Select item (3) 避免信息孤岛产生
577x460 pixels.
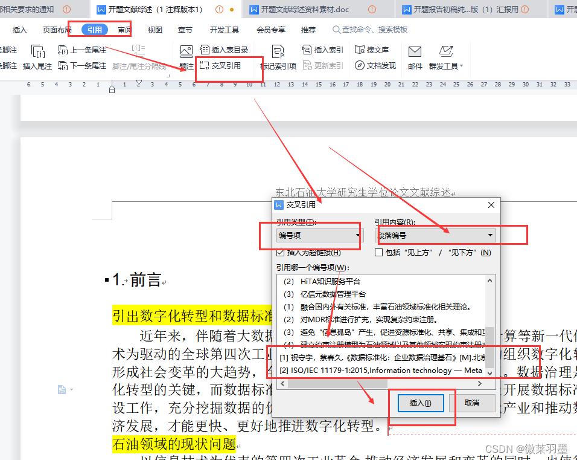pos(381,332)
